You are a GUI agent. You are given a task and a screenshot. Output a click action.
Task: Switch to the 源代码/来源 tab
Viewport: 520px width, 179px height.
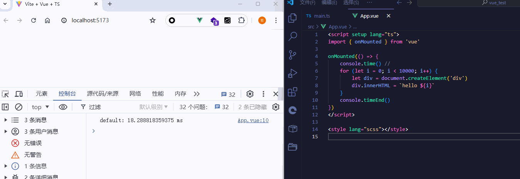(103, 94)
